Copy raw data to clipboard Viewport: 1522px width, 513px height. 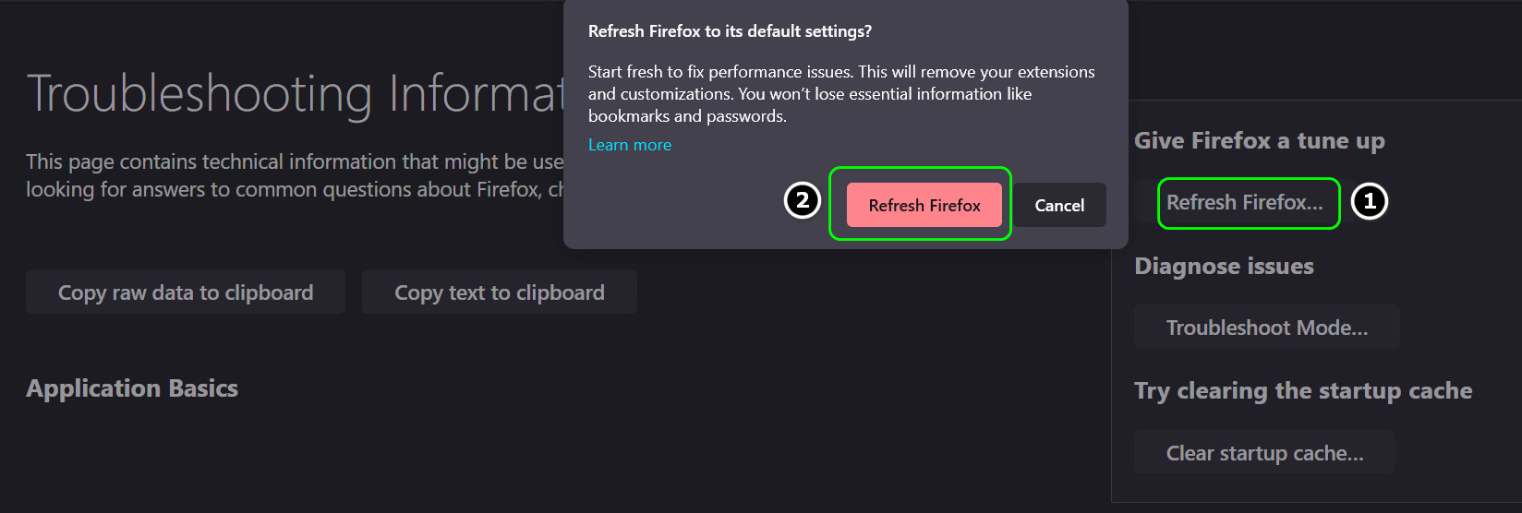[186, 292]
